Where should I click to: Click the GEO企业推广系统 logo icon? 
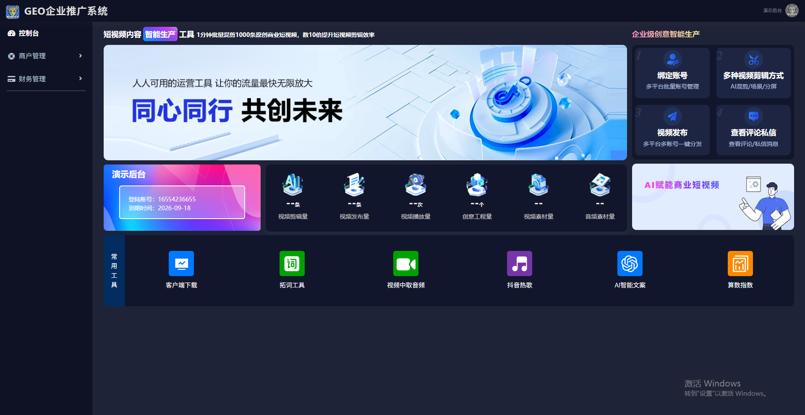point(13,11)
